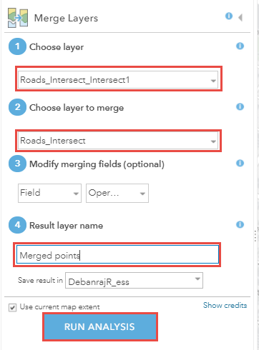Open Save result in DebanrajR_ess dropdown
The width and height of the screenshot is (259, 350).
[134, 281]
